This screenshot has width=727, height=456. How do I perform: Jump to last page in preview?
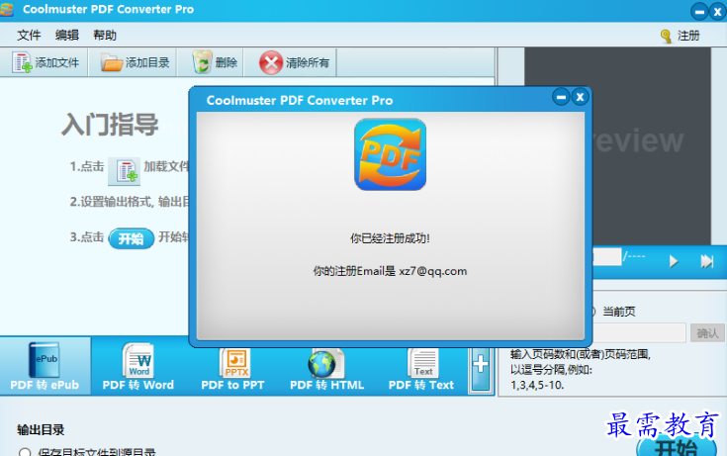click(x=706, y=262)
